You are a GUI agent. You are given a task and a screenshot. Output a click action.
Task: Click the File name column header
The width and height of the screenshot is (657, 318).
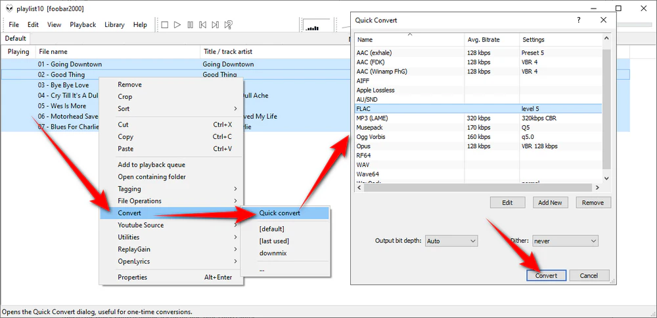tap(118, 52)
